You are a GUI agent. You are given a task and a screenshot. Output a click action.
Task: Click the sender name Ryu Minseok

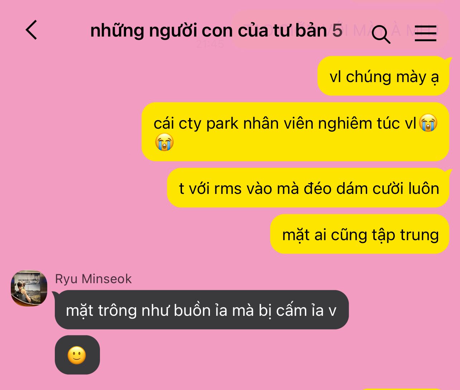(x=94, y=279)
